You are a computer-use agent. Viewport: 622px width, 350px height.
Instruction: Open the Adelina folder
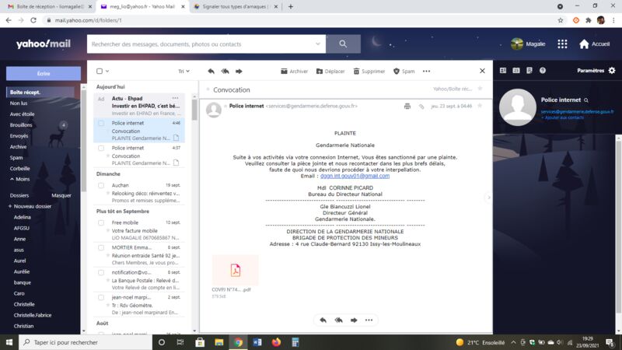23,217
